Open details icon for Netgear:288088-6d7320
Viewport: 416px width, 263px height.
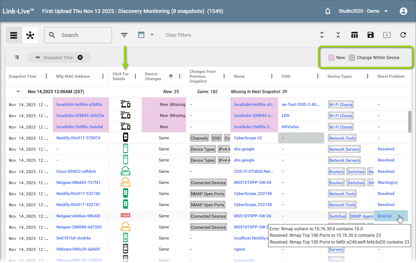tap(125, 227)
